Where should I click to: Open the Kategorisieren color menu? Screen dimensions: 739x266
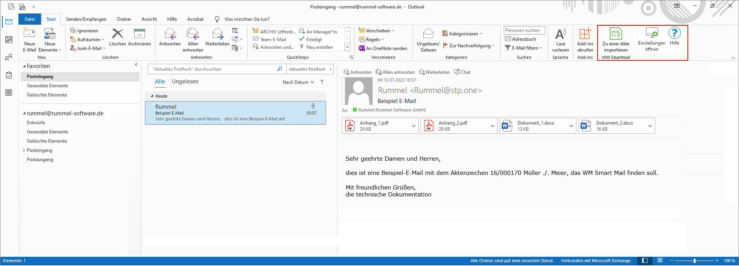point(462,34)
